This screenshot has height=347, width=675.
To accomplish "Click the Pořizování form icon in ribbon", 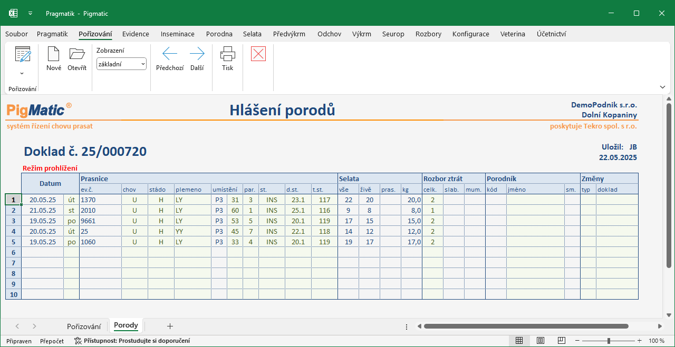I will pos(22,54).
